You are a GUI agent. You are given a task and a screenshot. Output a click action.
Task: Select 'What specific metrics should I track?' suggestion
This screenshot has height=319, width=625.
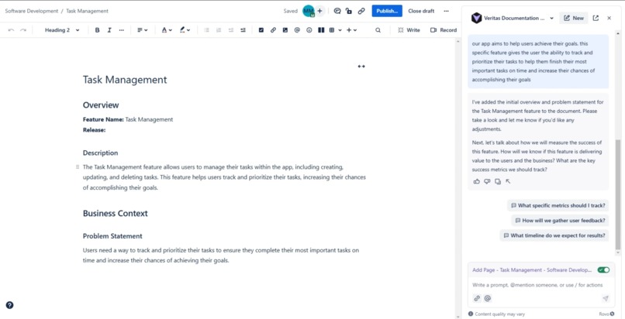coord(558,206)
